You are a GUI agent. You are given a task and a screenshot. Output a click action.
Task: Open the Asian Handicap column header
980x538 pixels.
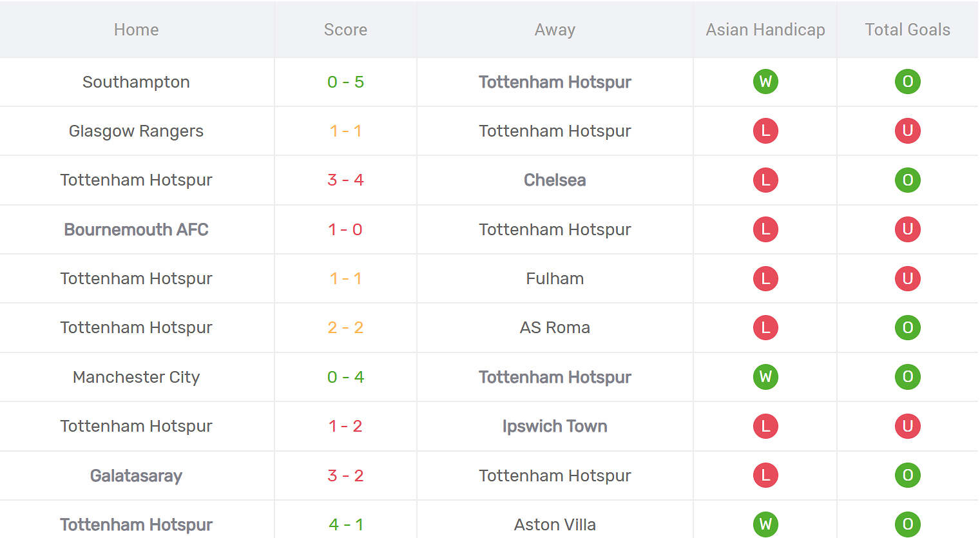click(765, 29)
